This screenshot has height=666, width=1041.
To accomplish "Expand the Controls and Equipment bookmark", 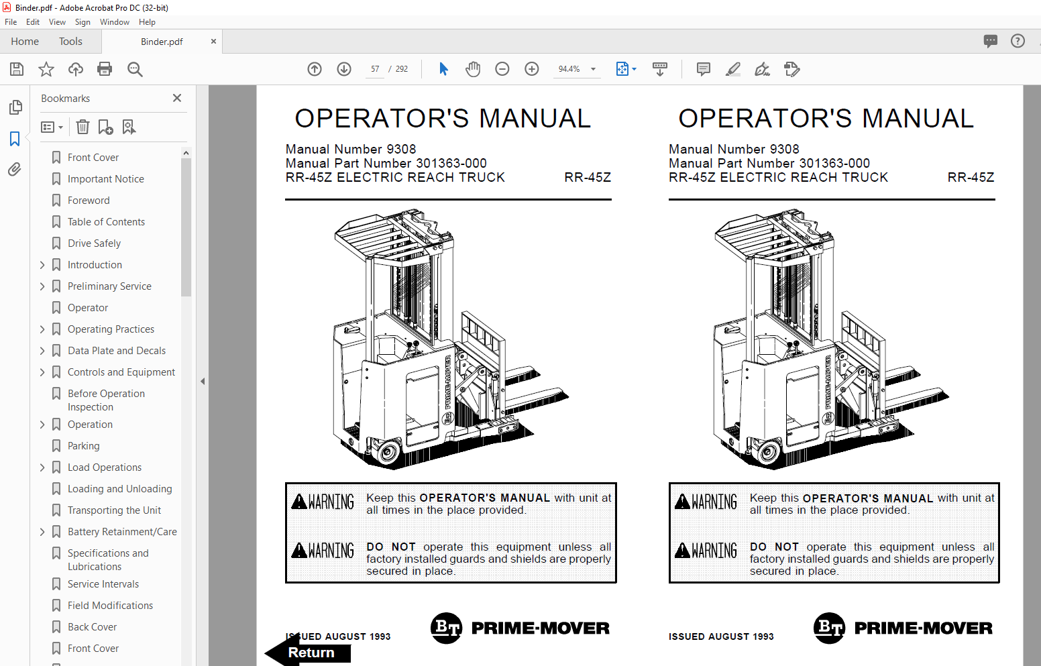I will pos(42,372).
